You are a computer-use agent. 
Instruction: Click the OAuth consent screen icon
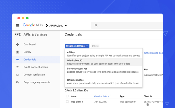(x=17, y=67)
